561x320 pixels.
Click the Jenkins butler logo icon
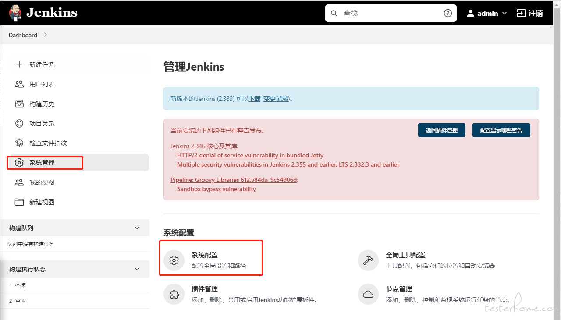15,13
